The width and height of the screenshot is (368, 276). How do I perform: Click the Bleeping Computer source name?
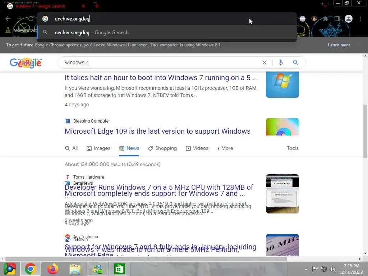tap(92, 121)
